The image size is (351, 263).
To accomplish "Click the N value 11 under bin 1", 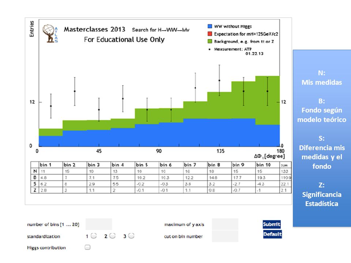I will point(43,171).
